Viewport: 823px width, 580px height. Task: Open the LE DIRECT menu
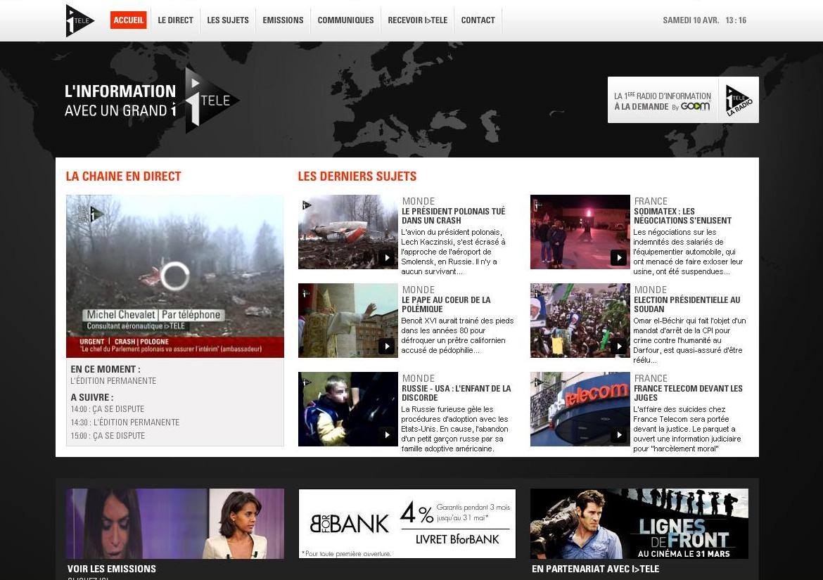[175, 20]
